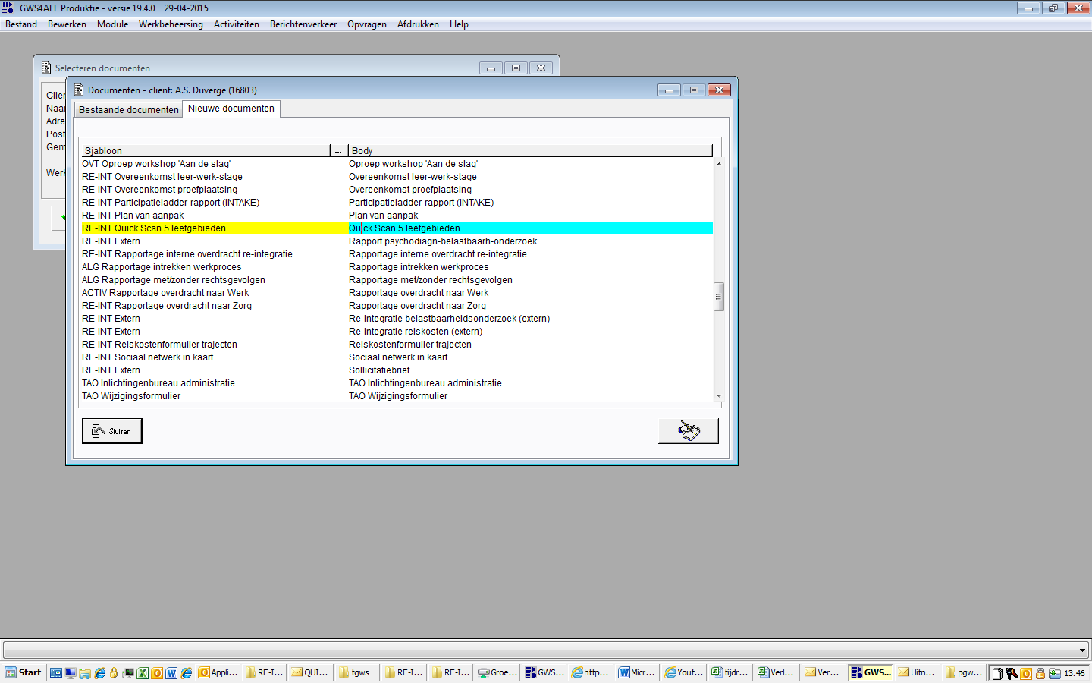Click the scroll up arrow of template list
Image resolution: width=1092 pixels, height=683 pixels.
(719, 164)
